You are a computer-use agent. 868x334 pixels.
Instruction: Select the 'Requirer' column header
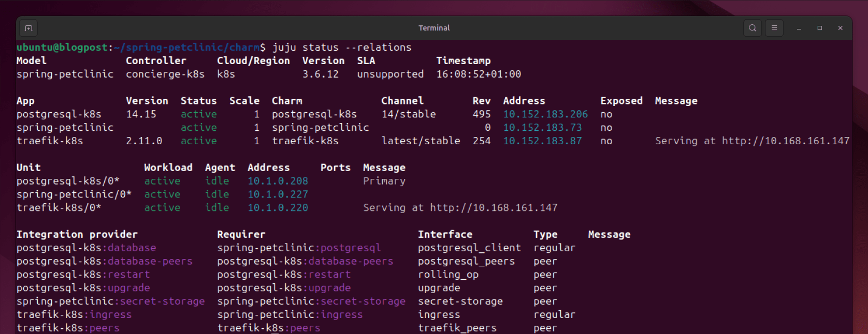coord(241,235)
